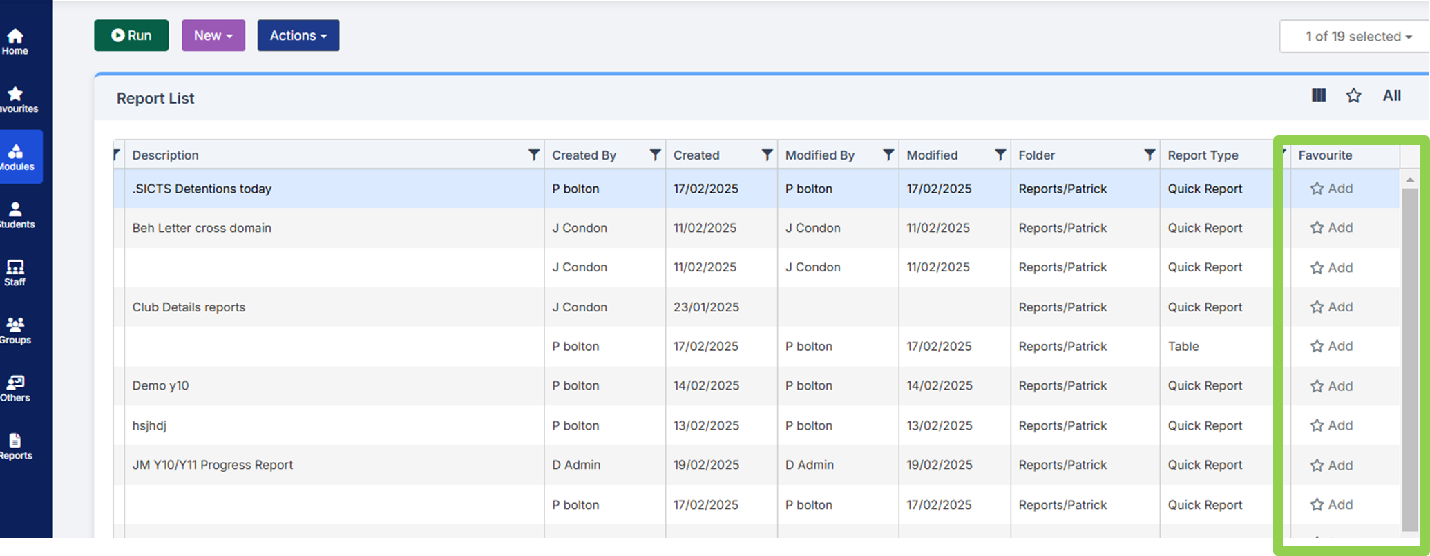Add .SICTS Detentions today to favourites

coord(1331,189)
